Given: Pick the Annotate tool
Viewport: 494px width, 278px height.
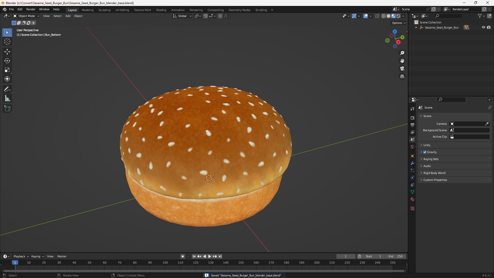Looking at the screenshot, I should pos(7,89).
